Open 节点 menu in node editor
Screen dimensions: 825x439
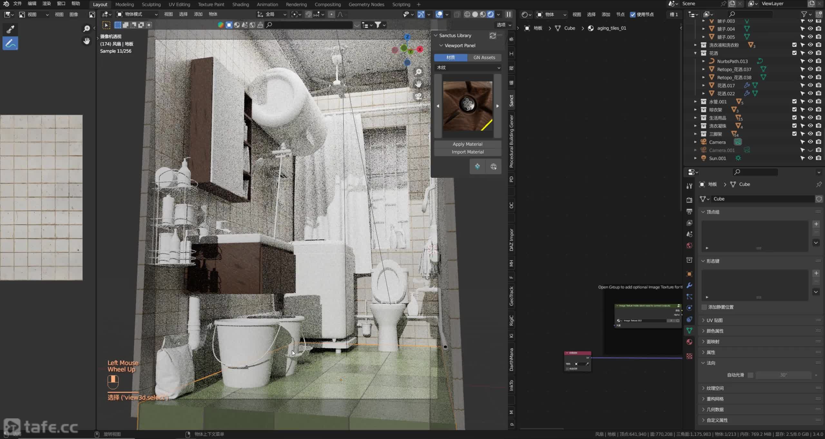(x=620, y=15)
